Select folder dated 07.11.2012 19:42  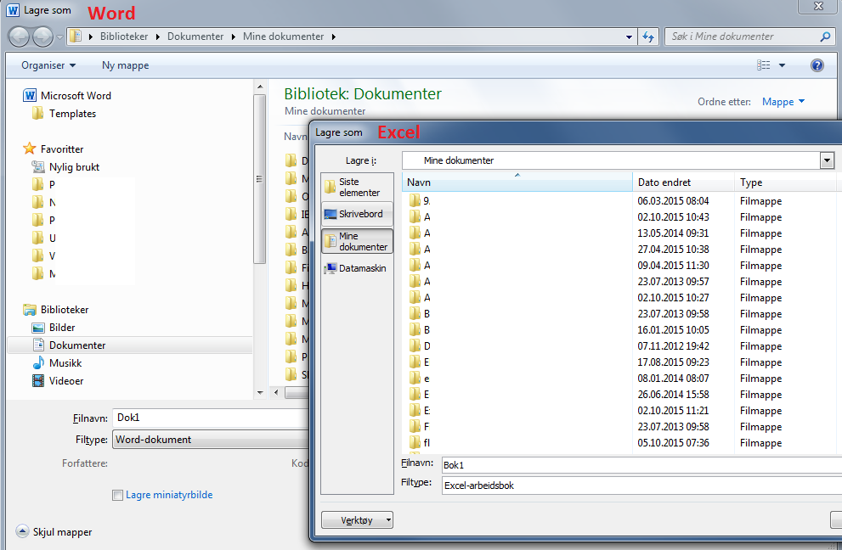(619, 346)
